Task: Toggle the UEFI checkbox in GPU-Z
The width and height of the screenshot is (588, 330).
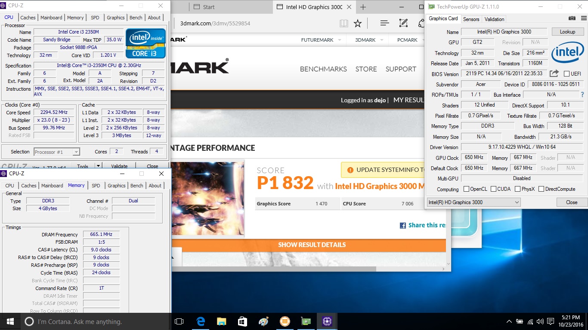Action: [x=566, y=74]
